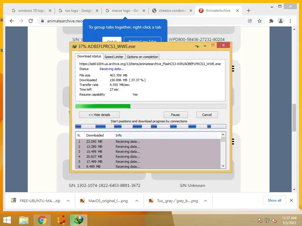Click Internet Download Manager taskbar icon

point(78,220)
